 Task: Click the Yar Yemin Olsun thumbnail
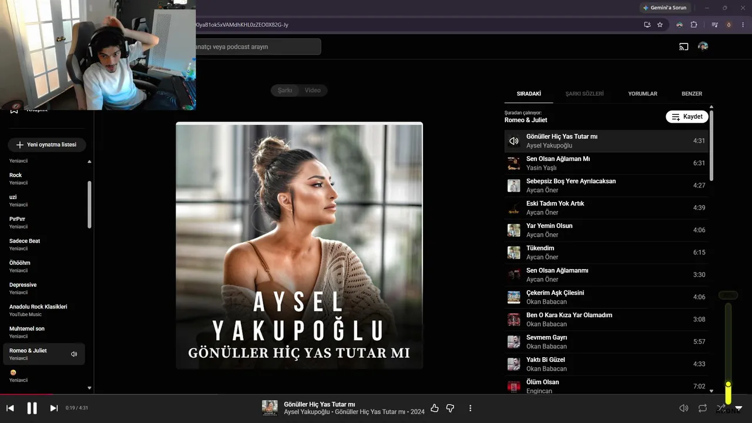pyautogui.click(x=514, y=230)
